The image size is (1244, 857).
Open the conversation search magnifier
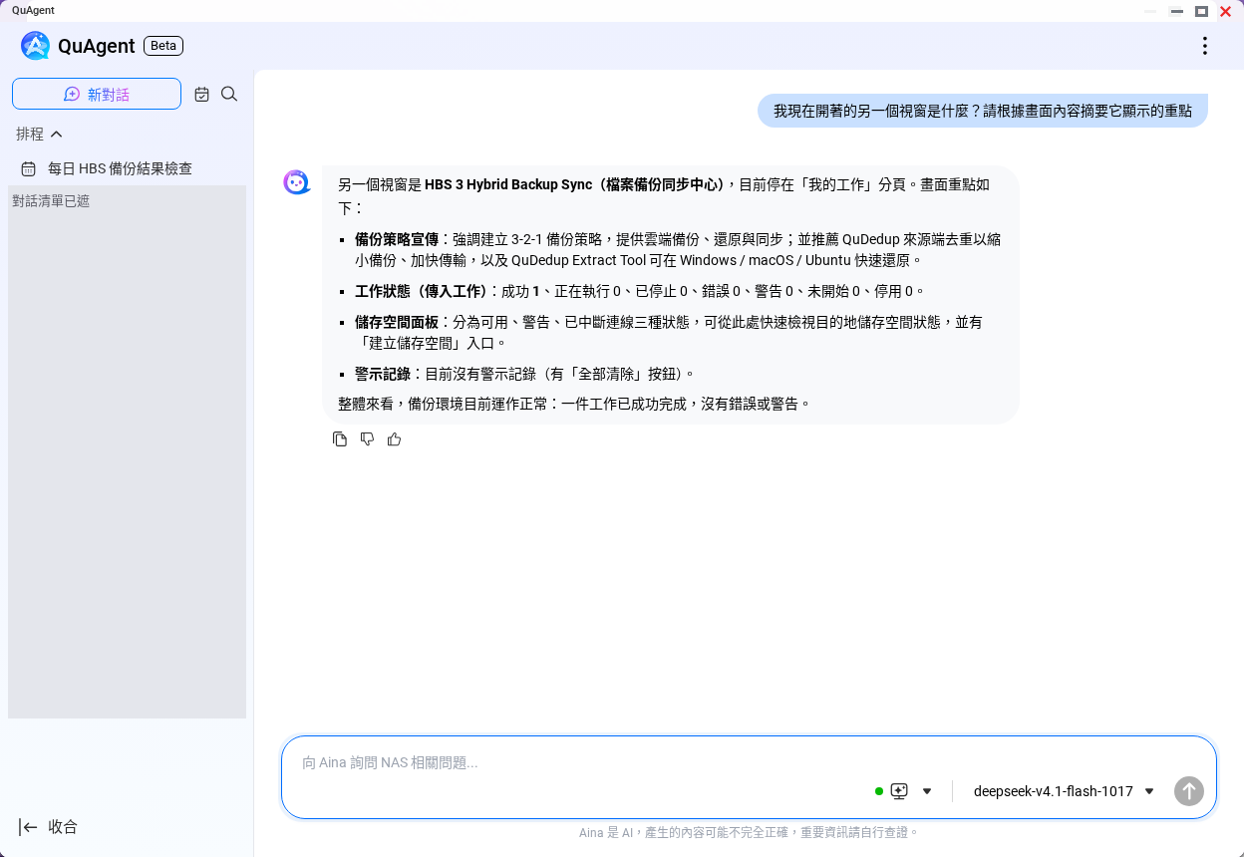tap(229, 94)
